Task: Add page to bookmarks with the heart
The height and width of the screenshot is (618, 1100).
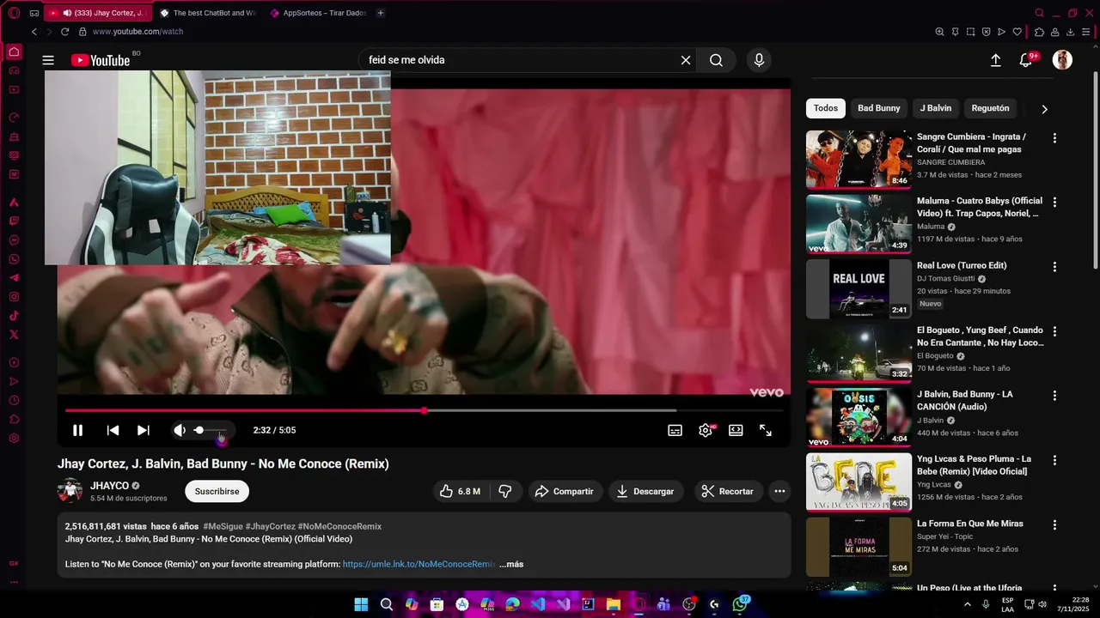Action: point(1017,32)
